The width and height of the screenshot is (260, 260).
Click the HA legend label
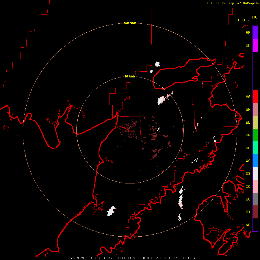coord(248,96)
